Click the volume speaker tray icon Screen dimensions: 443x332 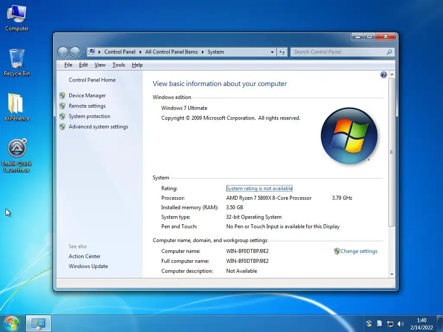pos(400,323)
